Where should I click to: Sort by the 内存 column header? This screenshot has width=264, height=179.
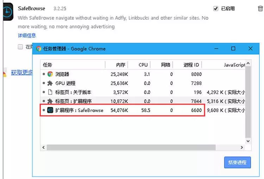point(117,65)
